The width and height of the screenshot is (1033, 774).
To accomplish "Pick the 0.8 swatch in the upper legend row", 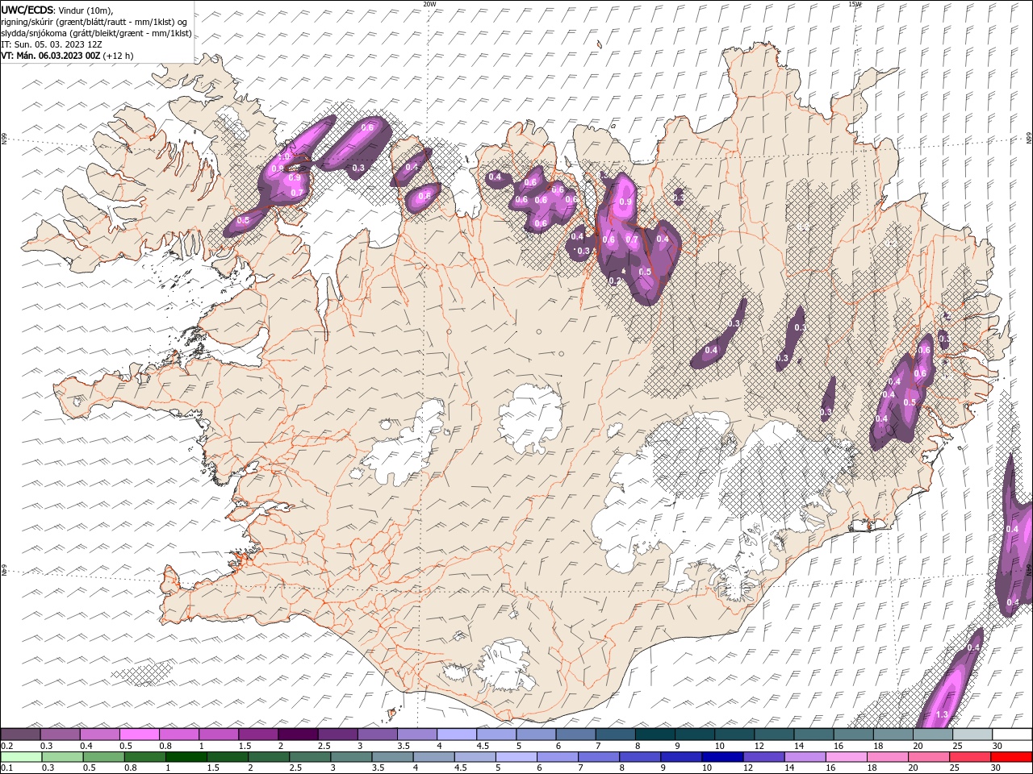I will (x=178, y=734).
